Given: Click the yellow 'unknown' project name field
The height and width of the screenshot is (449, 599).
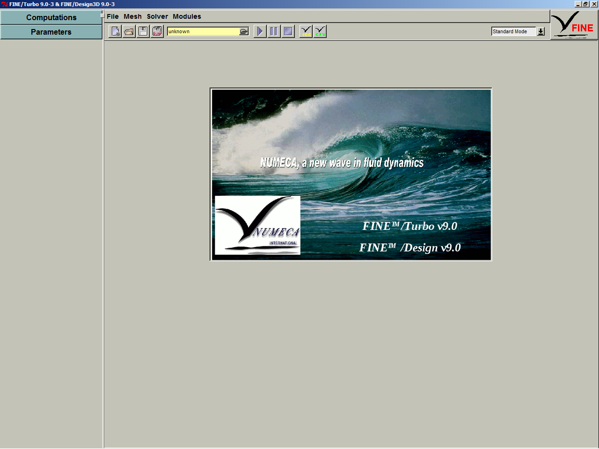Looking at the screenshot, I should tap(203, 31).
